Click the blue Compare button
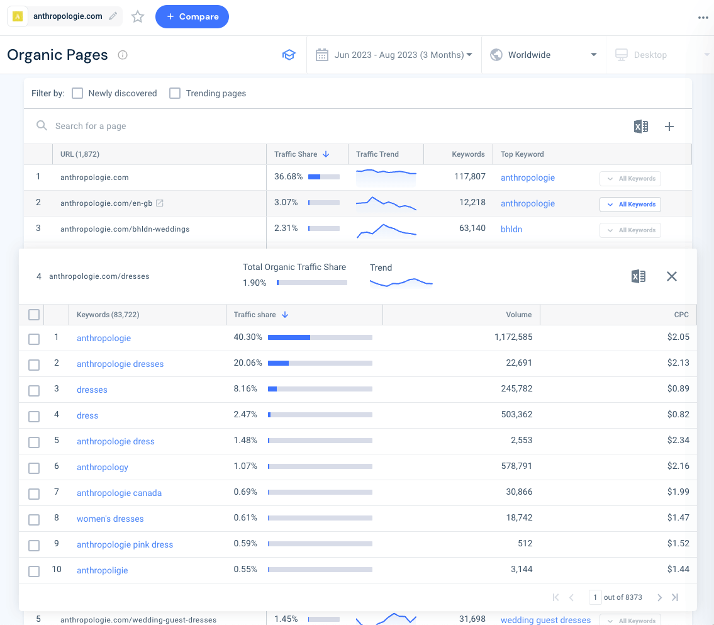 192,16
